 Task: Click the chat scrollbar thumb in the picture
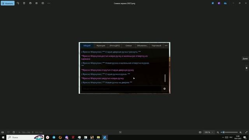tap(165, 78)
